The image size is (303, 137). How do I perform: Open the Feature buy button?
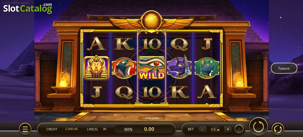pos(284,68)
